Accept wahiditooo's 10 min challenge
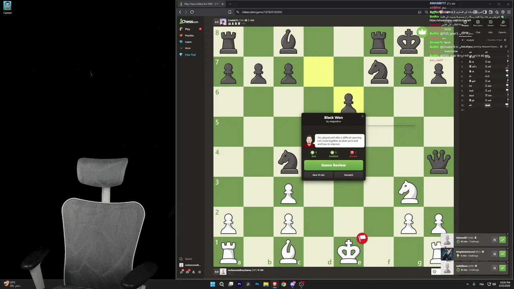This screenshot has height=289, width=514. pyautogui.click(x=502, y=268)
